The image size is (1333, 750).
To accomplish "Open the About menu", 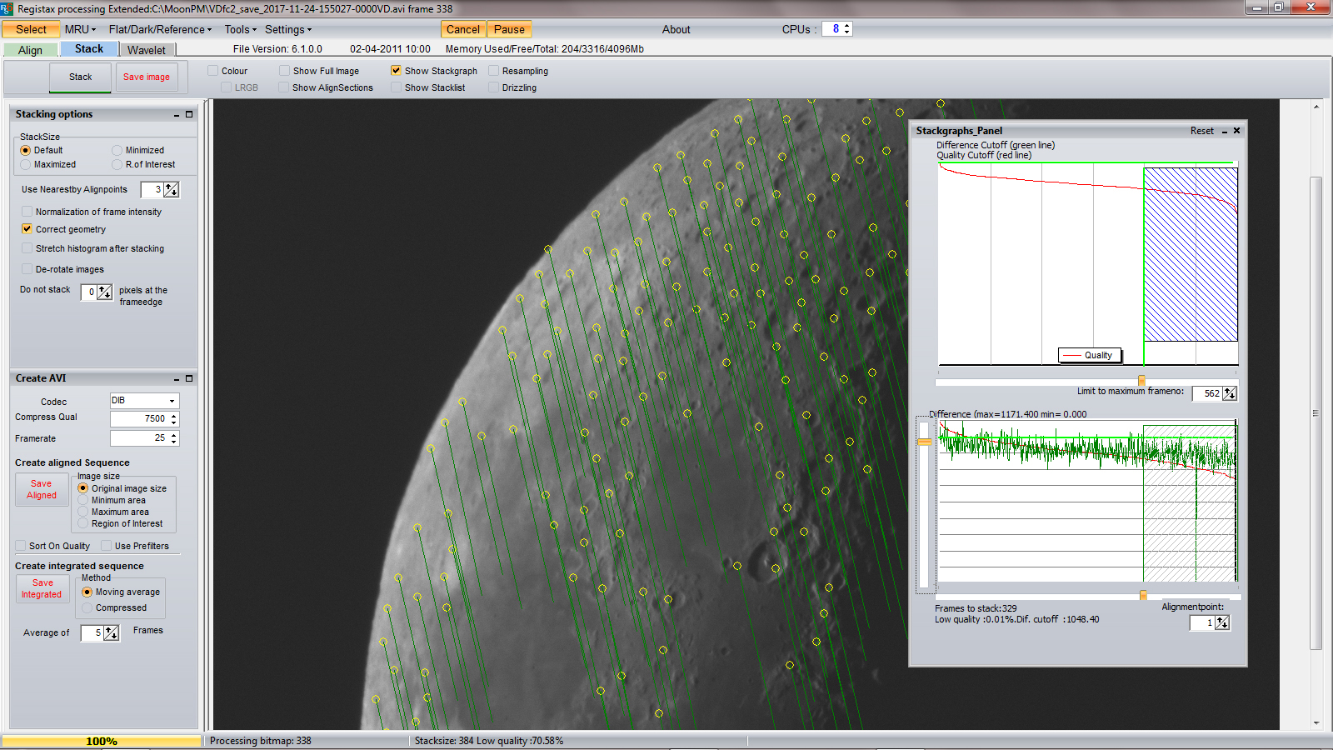I will 676,29.
